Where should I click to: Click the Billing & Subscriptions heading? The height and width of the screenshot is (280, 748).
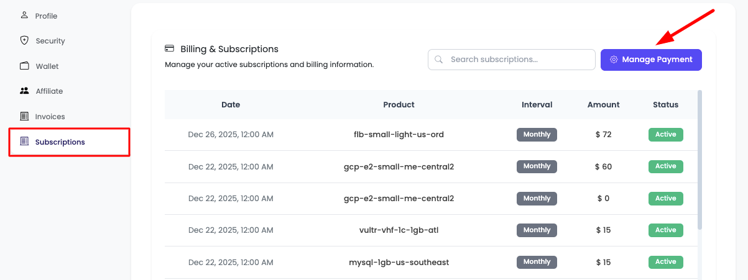pos(229,49)
